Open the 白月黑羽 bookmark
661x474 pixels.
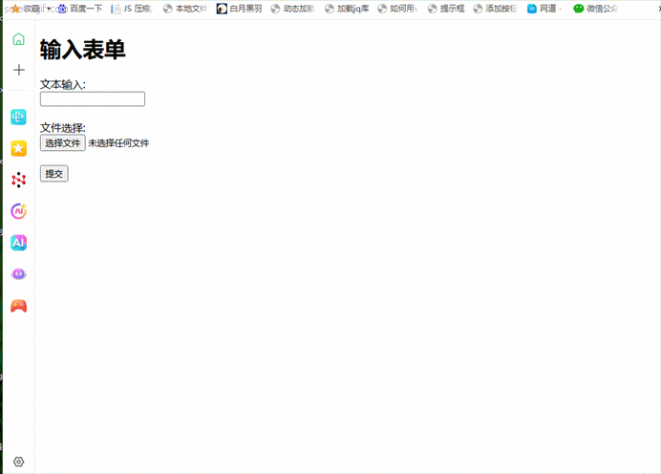(239, 9)
